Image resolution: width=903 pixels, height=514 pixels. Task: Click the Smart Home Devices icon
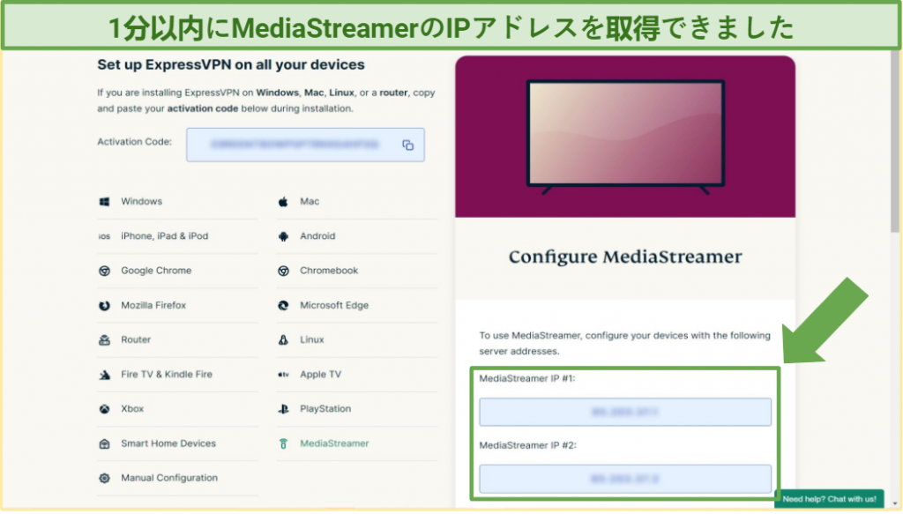pos(104,443)
